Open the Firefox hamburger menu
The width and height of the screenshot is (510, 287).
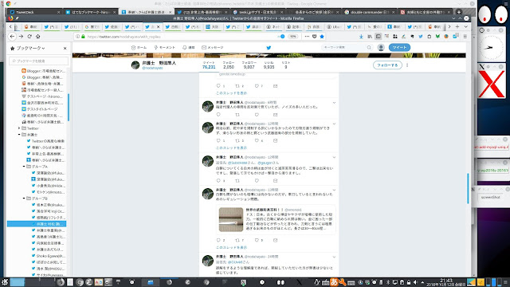[465, 37]
